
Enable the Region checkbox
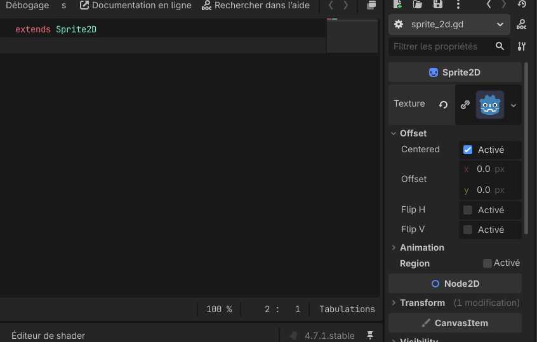point(487,263)
